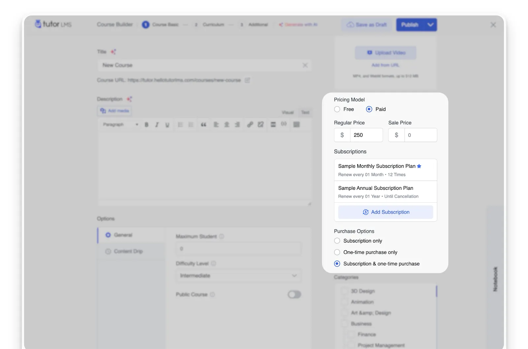Select the Generate with AI option
The height and width of the screenshot is (349, 528).
(x=298, y=24)
